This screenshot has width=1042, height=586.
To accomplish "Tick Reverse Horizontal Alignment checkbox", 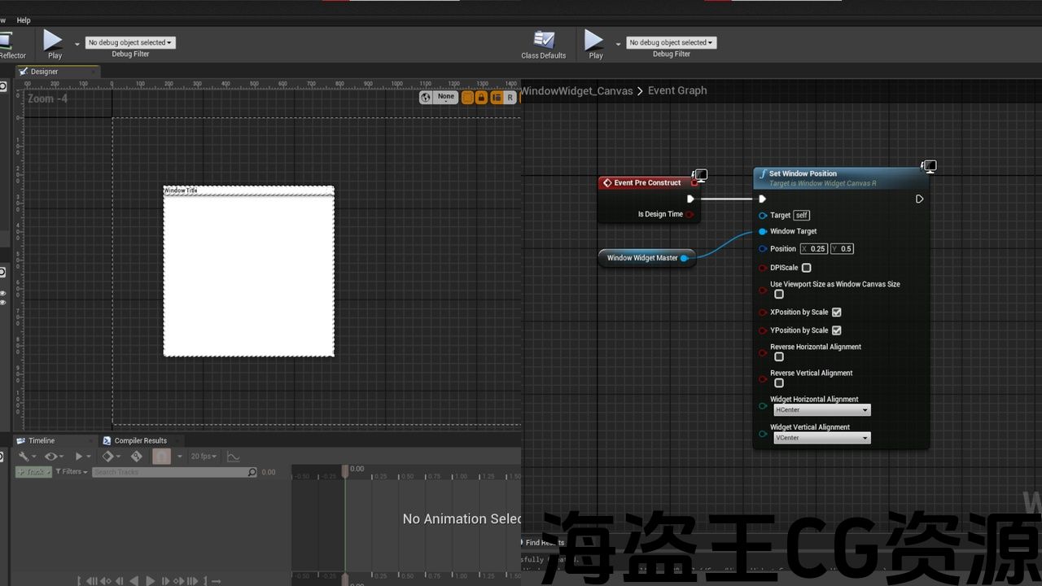I will tap(779, 357).
